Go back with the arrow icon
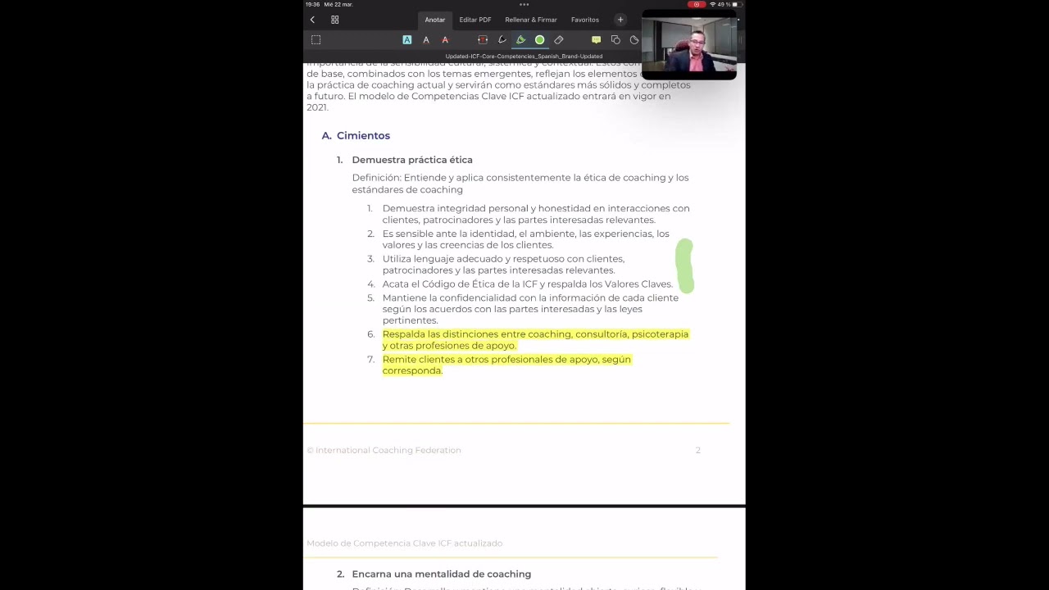The width and height of the screenshot is (1049, 590). tap(312, 20)
